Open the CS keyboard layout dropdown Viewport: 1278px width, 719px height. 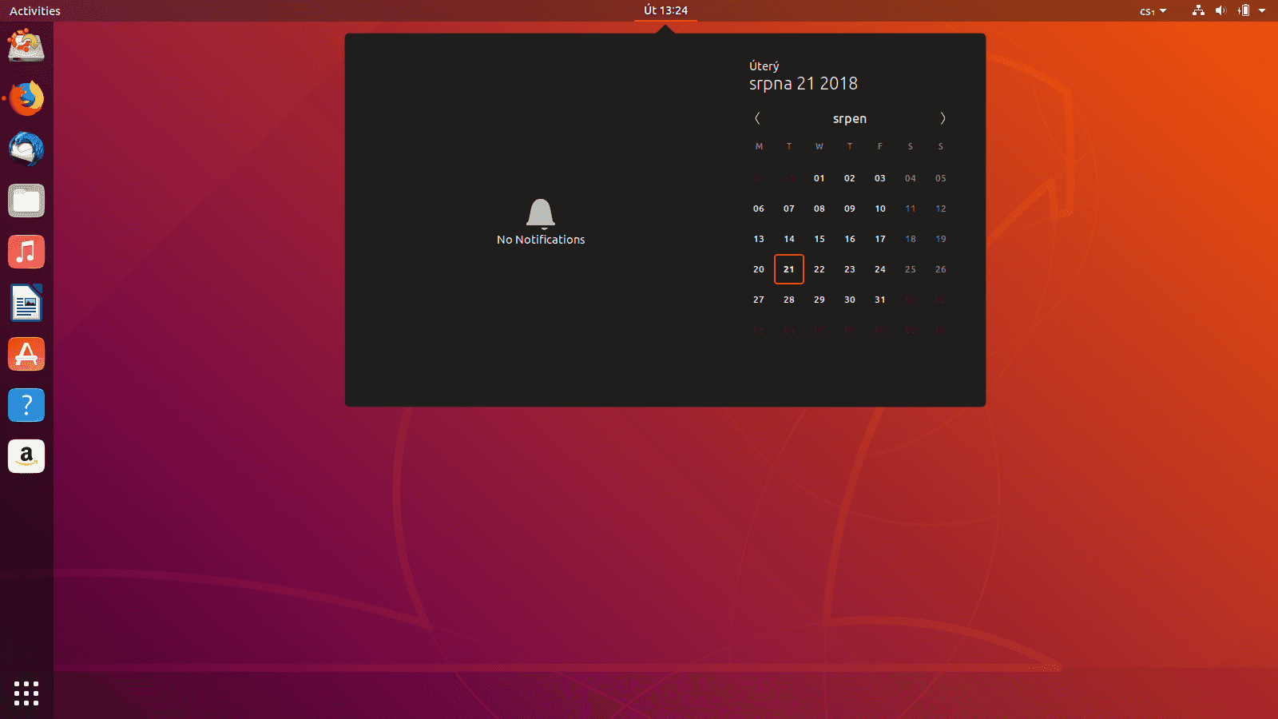tap(1153, 10)
